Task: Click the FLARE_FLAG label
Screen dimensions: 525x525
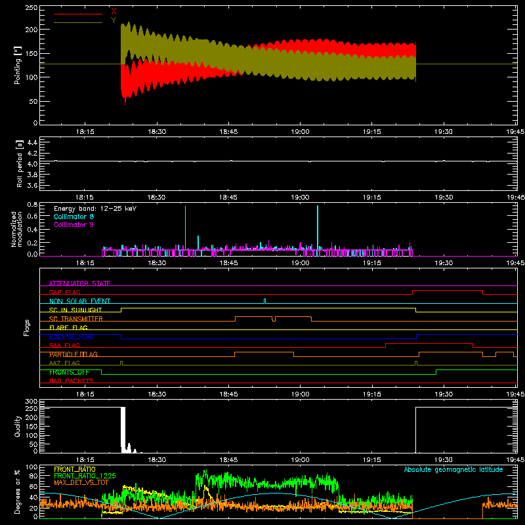Action: point(68,327)
